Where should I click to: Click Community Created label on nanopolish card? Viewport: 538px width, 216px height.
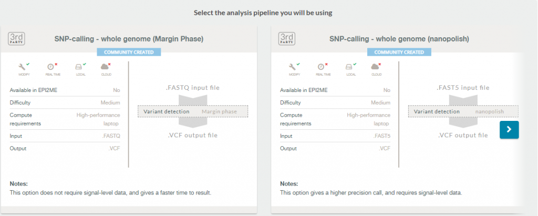(x=399, y=52)
